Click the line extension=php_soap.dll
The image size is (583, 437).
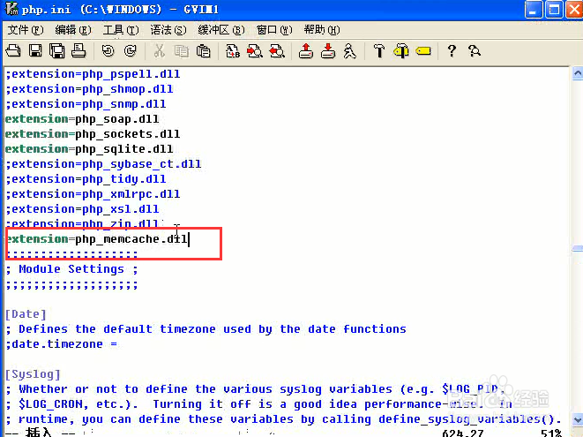[x=82, y=119]
